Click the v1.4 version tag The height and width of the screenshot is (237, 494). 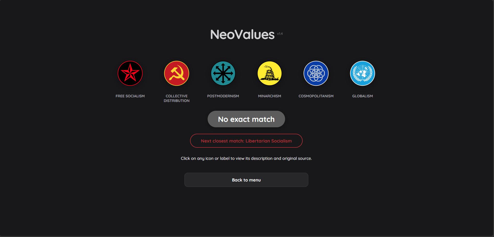pos(280,34)
